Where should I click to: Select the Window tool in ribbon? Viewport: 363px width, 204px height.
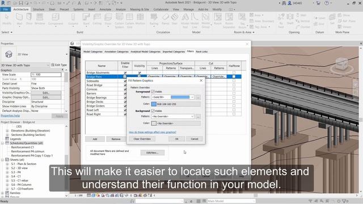[x=40, y=19]
